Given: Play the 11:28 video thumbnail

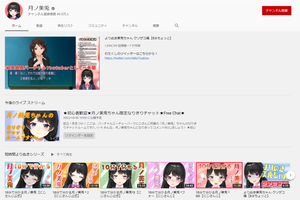Looking at the screenshot, I should (219, 175).
